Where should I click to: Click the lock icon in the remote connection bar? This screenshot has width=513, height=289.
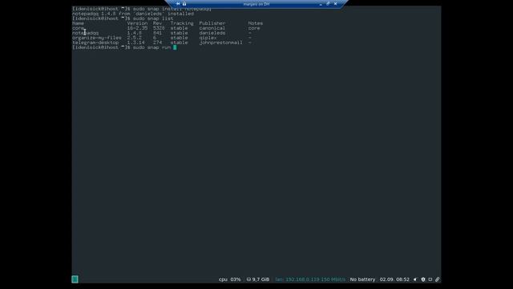pos(184,4)
